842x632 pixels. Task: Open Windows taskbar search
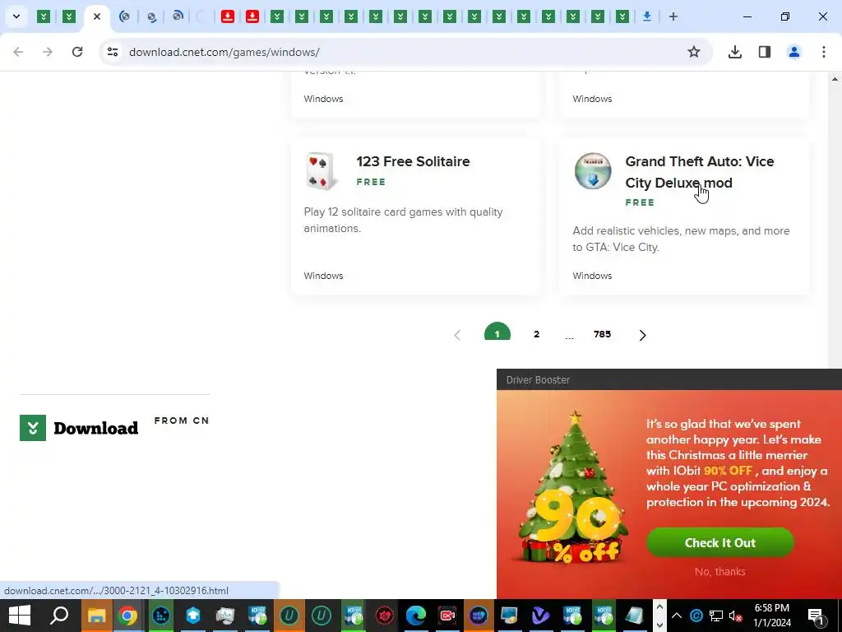[x=59, y=616]
